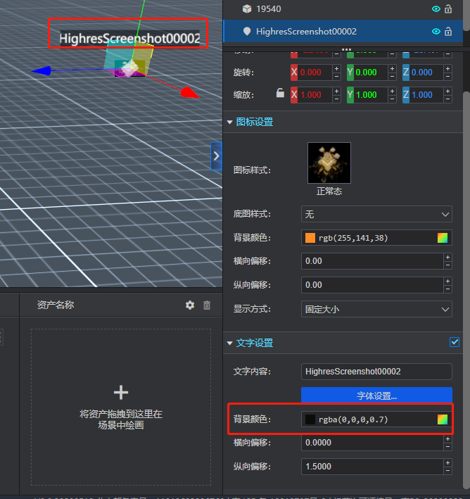470x499 pixels.
Task: Open the 显示方式 dropdown
Action: 376,309
